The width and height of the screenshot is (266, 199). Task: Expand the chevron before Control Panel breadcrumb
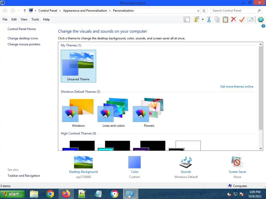tap(35, 11)
